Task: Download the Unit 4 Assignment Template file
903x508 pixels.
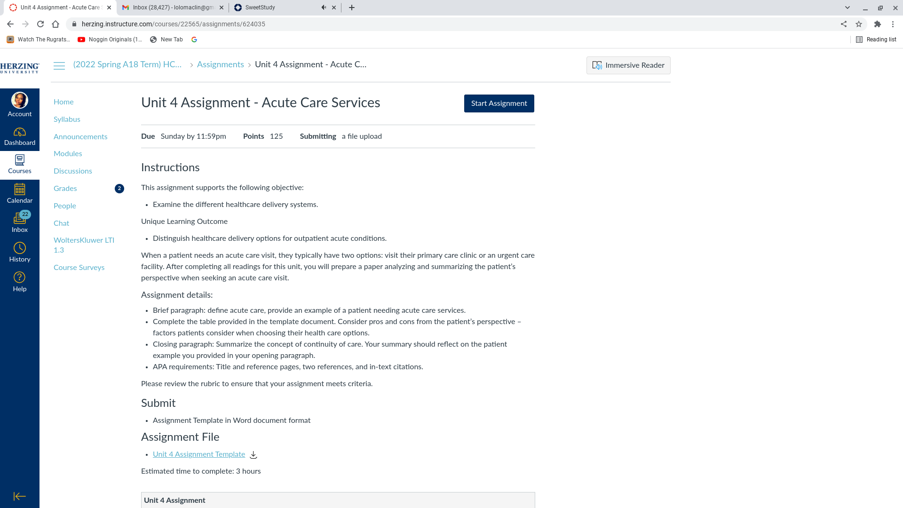Action: pyautogui.click(x=253, y=455)
